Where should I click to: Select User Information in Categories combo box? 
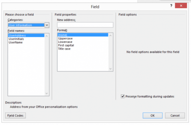(26, 25)
